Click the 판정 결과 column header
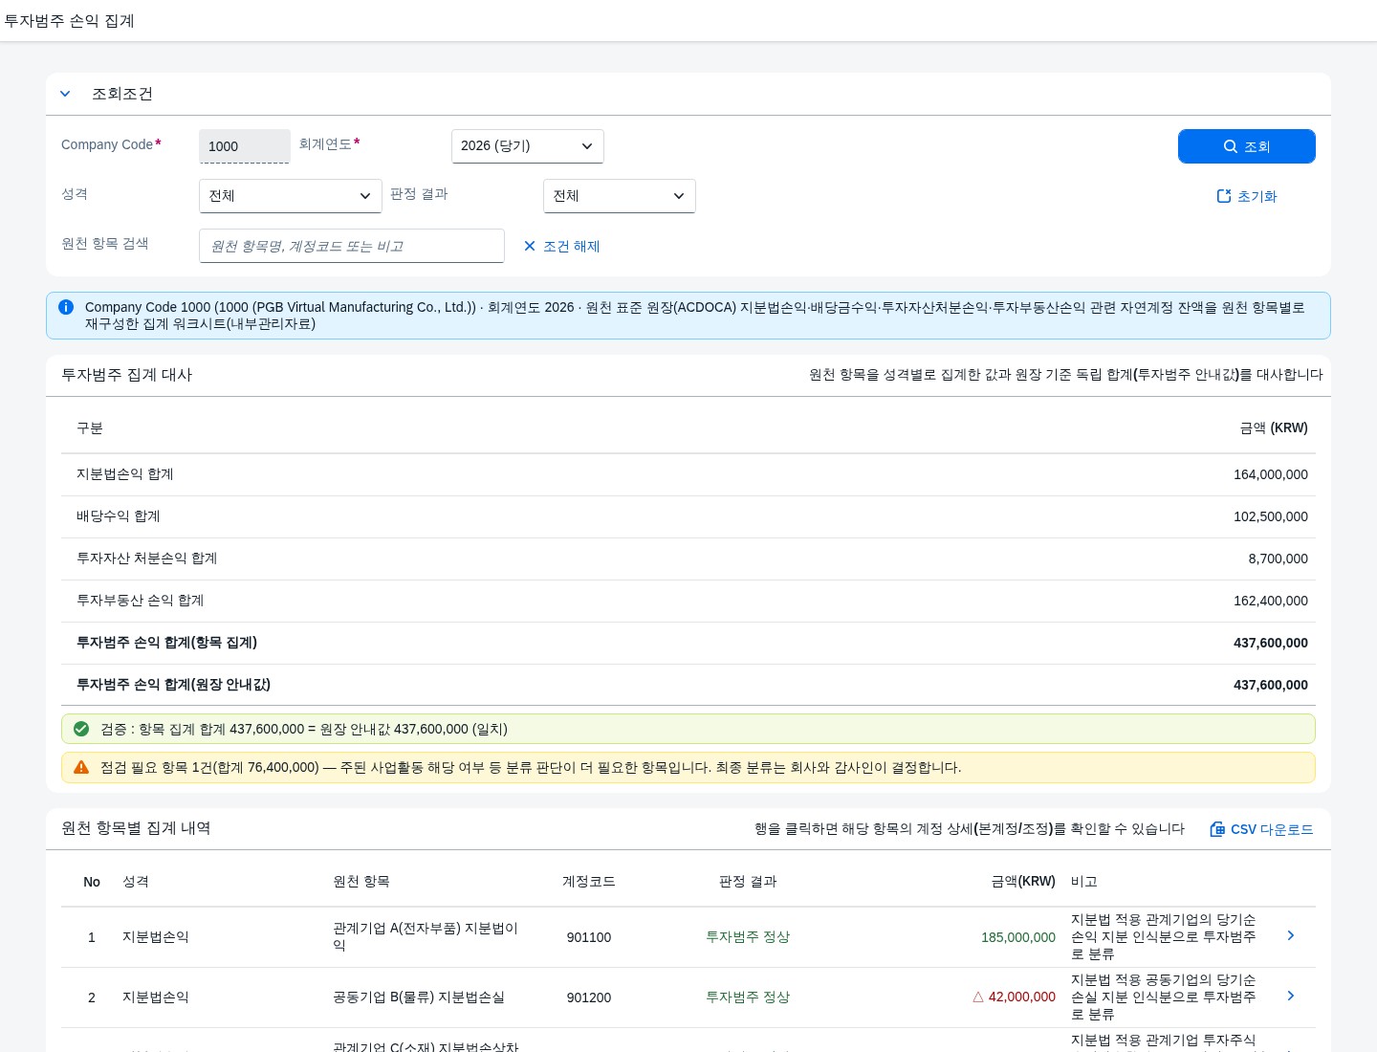The image size is (1377, 1052). [x=748, y=882]
